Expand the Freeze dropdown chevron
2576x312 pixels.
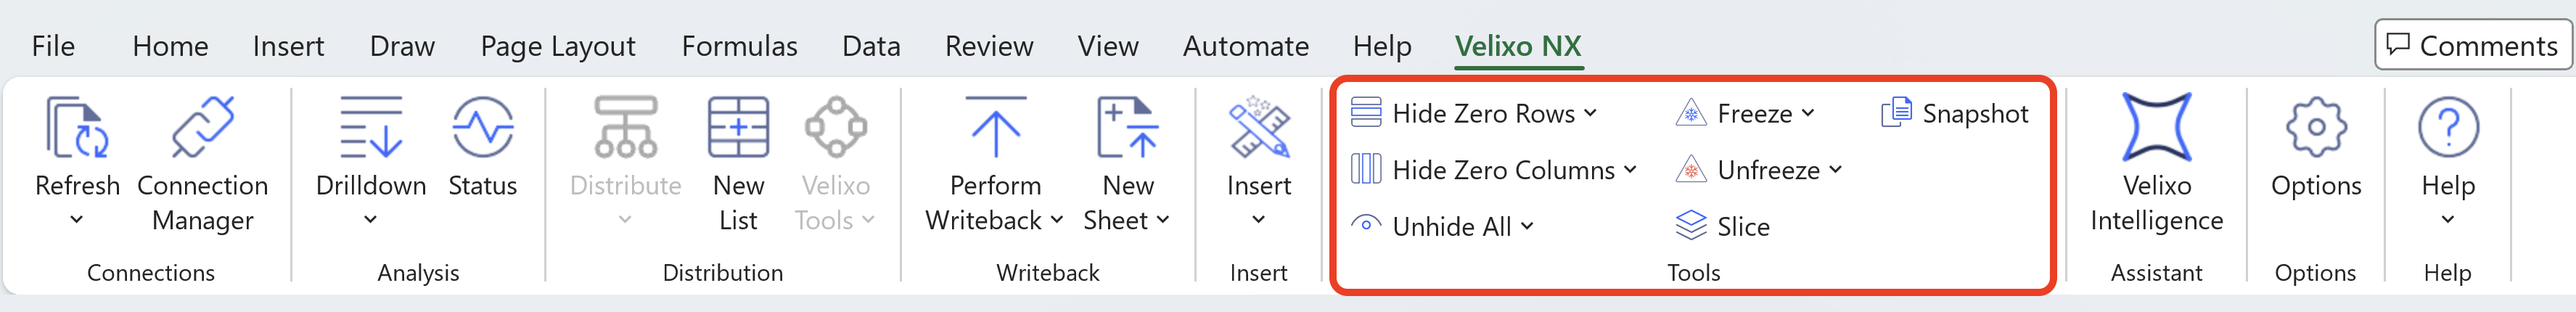tap(1808, 113)
